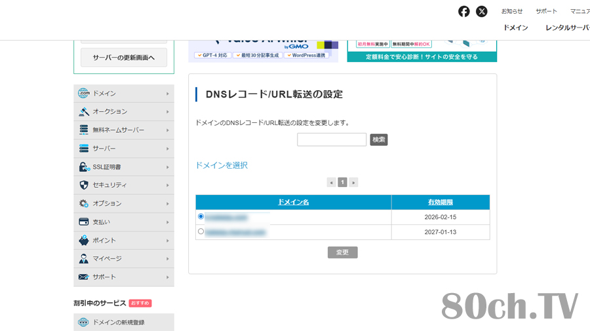Click the 無料ネームサーバー icon
Screen dimensions: 590x331
83,130
